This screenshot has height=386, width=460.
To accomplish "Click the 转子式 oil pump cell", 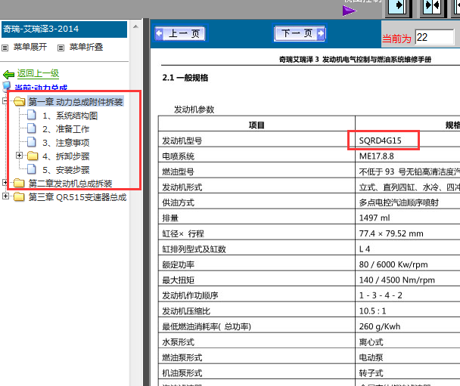I will coord(371,373).
